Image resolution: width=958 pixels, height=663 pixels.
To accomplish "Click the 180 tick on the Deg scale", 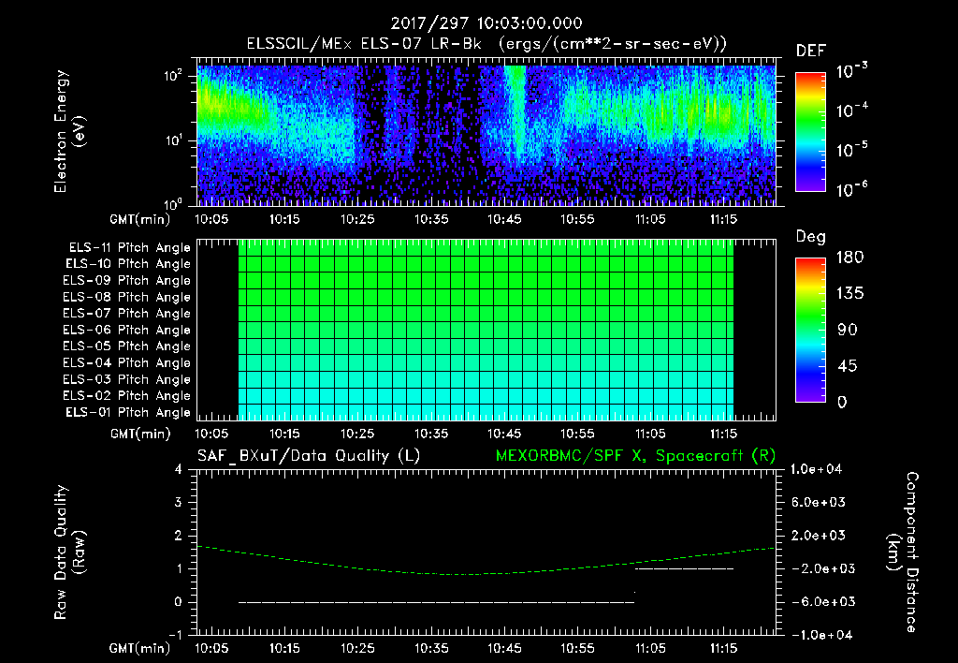I will coord(850,257).
